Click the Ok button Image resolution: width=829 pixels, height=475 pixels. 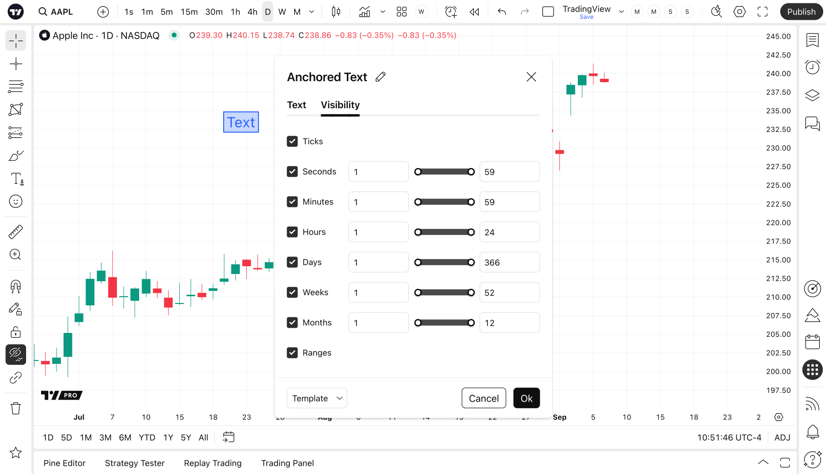(x=527, y=398)
